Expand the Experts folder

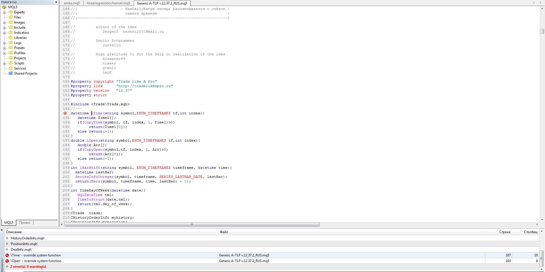pos(5,12)
